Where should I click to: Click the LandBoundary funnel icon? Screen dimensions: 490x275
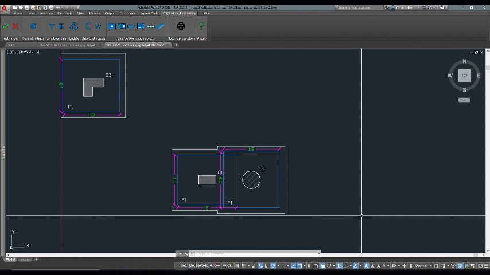coord(52,26)
